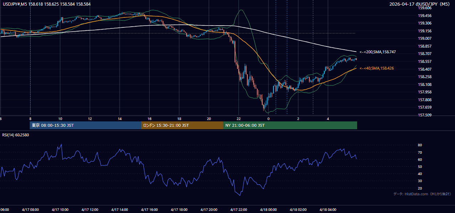
Task: Click the 4/17 10:00 time axis label
Action: click(60, 209)
